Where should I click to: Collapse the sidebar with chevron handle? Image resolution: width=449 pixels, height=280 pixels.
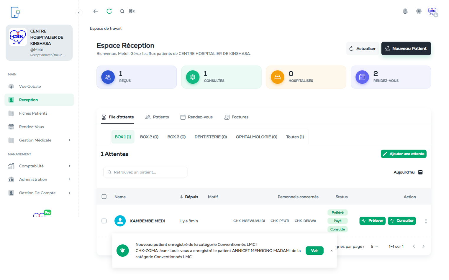pyautogui.click(x=79, y=12)
